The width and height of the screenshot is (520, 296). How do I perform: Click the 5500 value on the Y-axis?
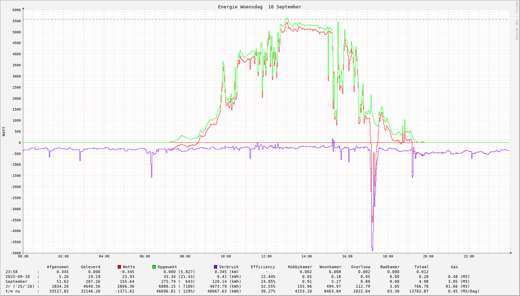pyautogui.click(x=17, y=21)
